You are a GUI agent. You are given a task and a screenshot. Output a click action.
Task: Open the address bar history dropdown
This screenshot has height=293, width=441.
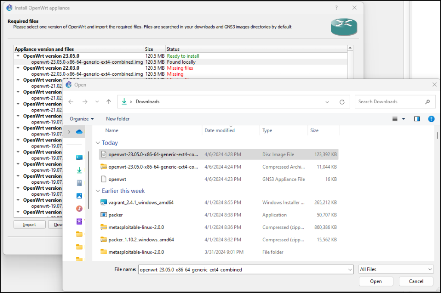pos(327,102)
